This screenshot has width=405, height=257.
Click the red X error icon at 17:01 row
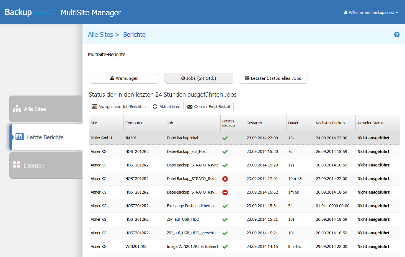click(225, 179)
